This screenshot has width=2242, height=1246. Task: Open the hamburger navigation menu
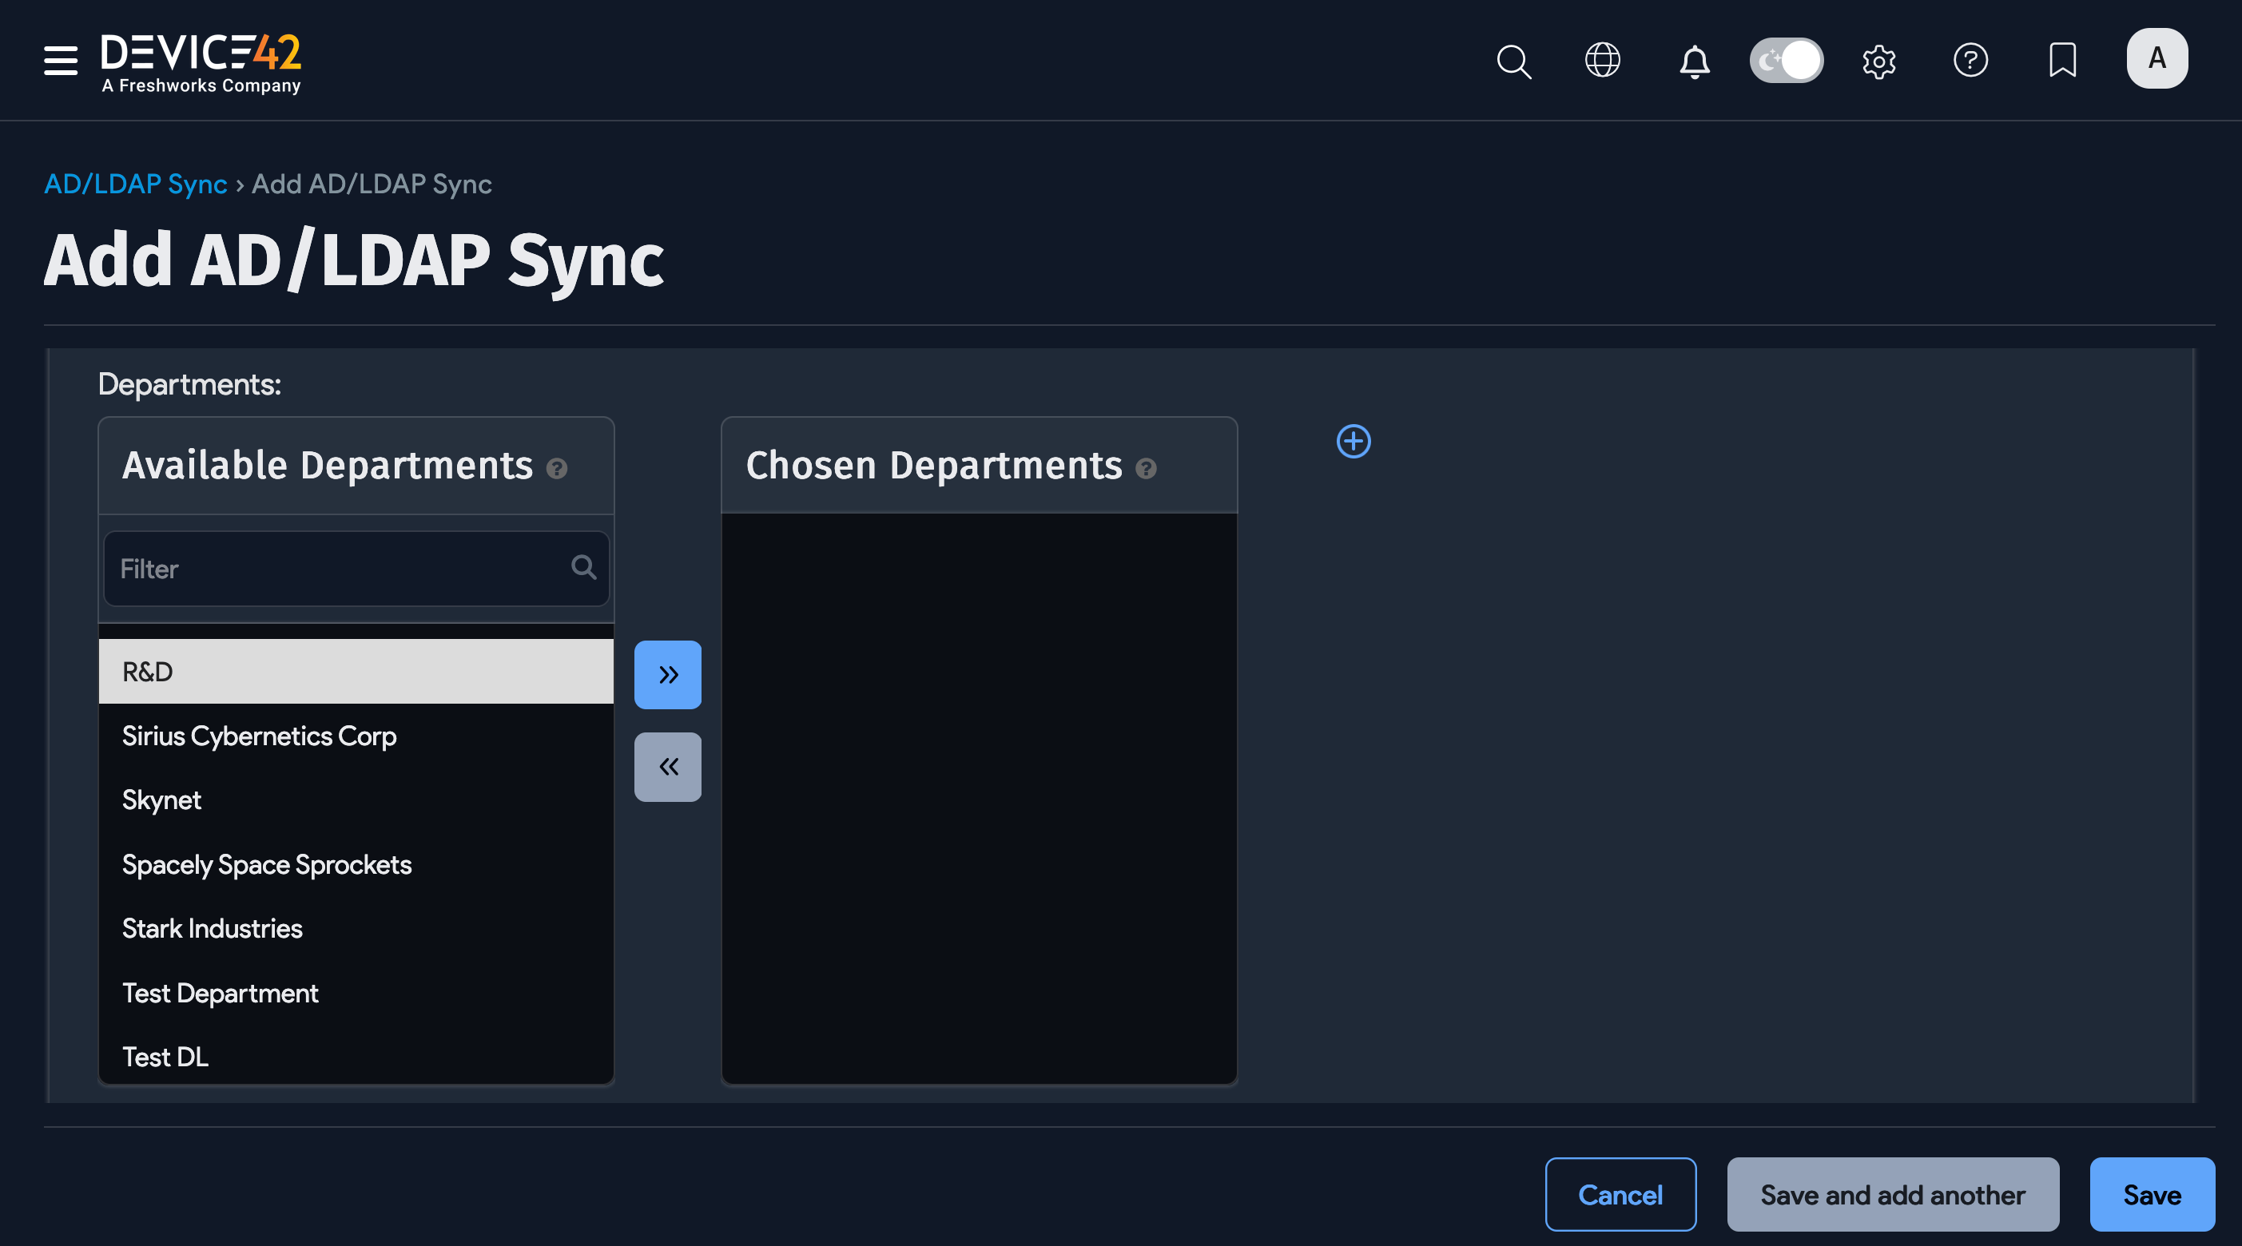60,60
